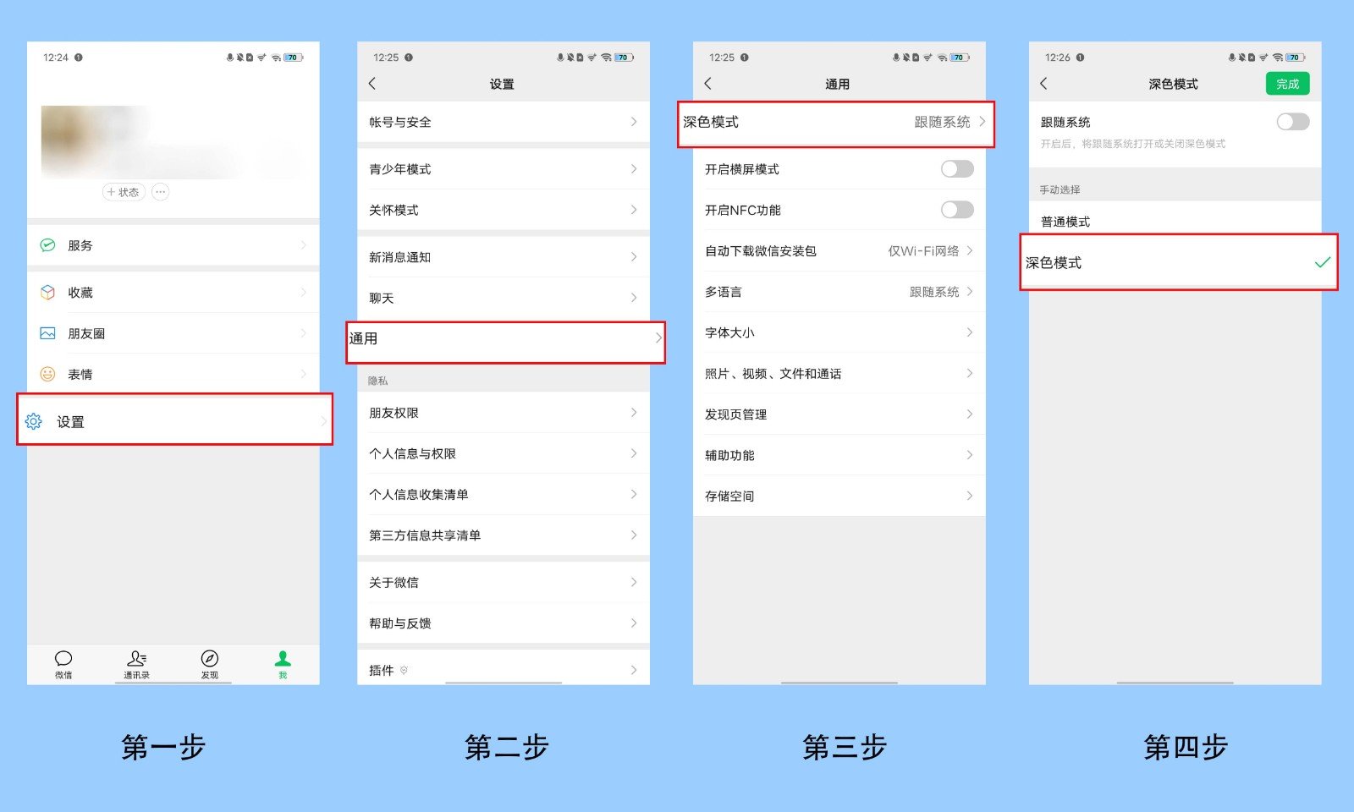The image size is (1354, 812).
Task: Open the 通用 General menu entry
Action: [504, 339]
